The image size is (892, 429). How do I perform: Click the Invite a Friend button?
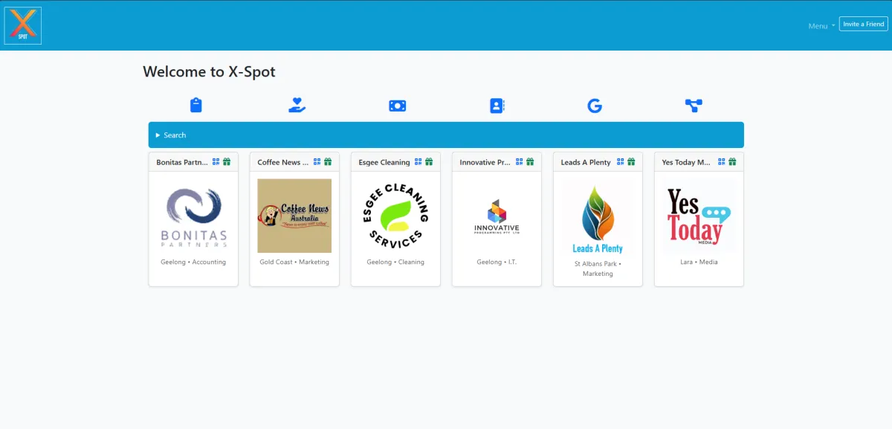coord(864,24)
